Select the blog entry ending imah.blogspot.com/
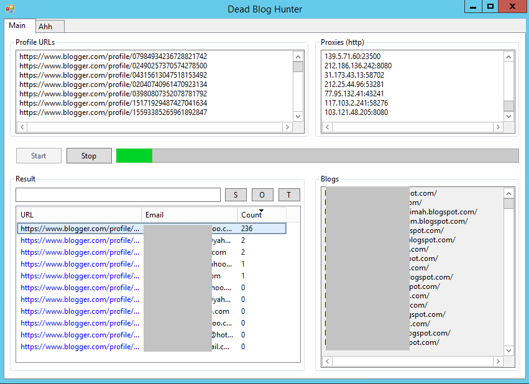Image resolution: width=529 pixels, height=384 pixels. 401,212
